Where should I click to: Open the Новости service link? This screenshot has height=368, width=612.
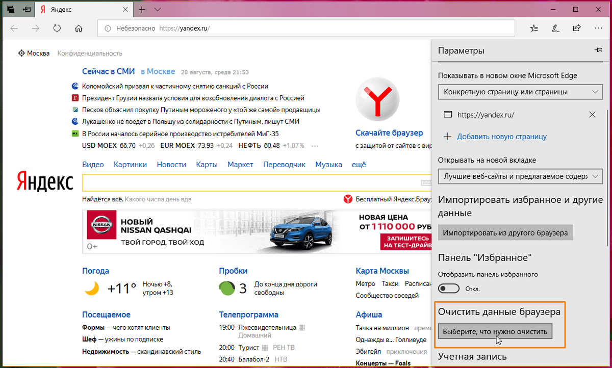(171, 165)
